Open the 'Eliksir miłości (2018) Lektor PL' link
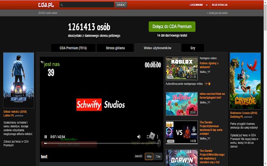Screen dimensions: 267x166 coord(15,113)
